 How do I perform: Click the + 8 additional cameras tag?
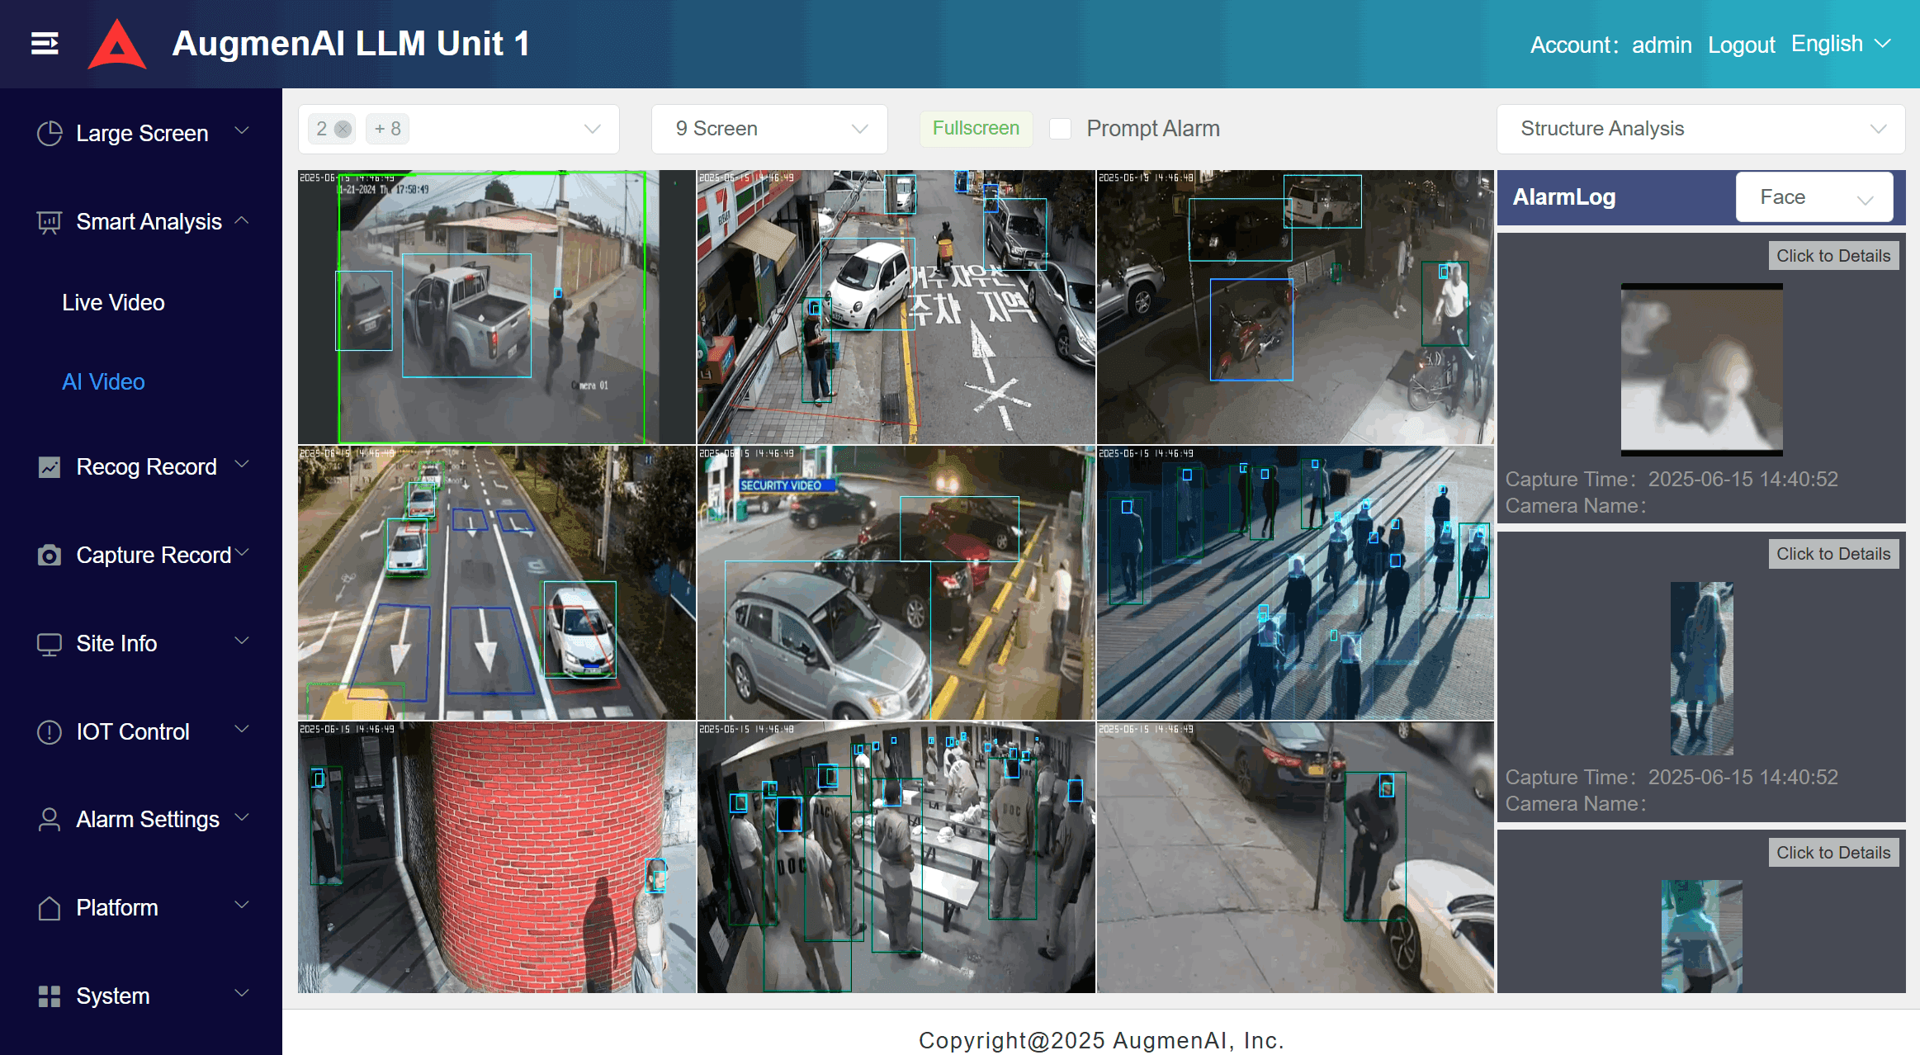tap(387, 129)
